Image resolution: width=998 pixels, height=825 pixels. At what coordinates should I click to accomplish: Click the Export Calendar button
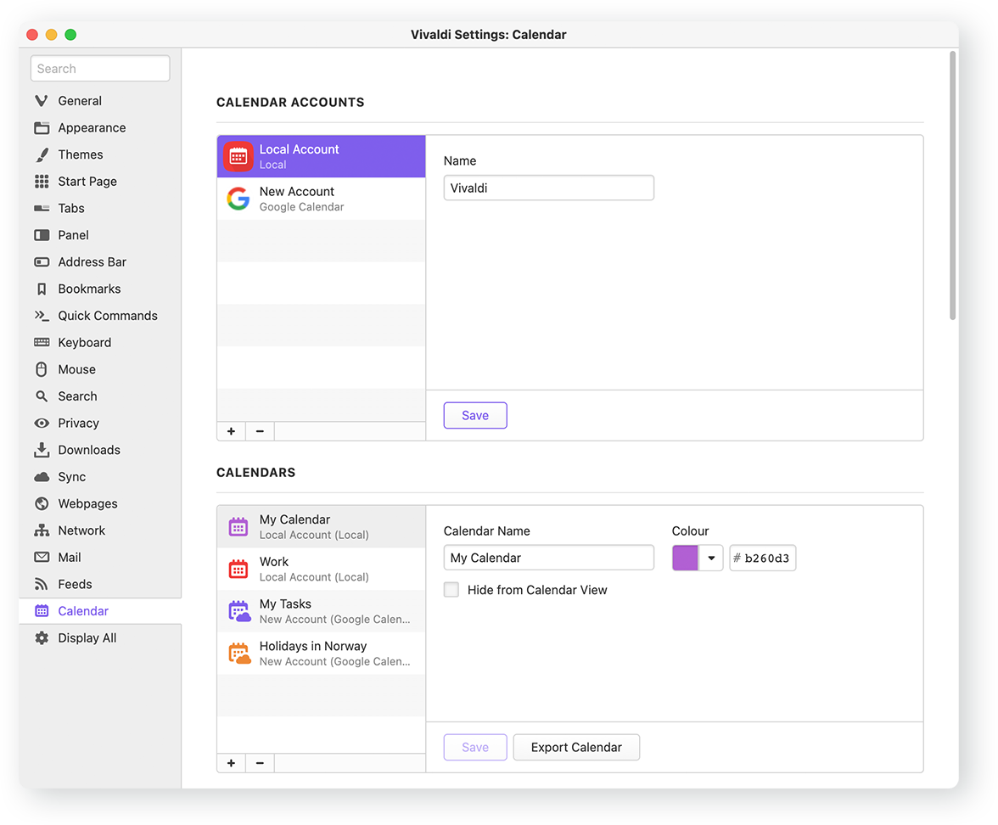click(x=576, y=747)
